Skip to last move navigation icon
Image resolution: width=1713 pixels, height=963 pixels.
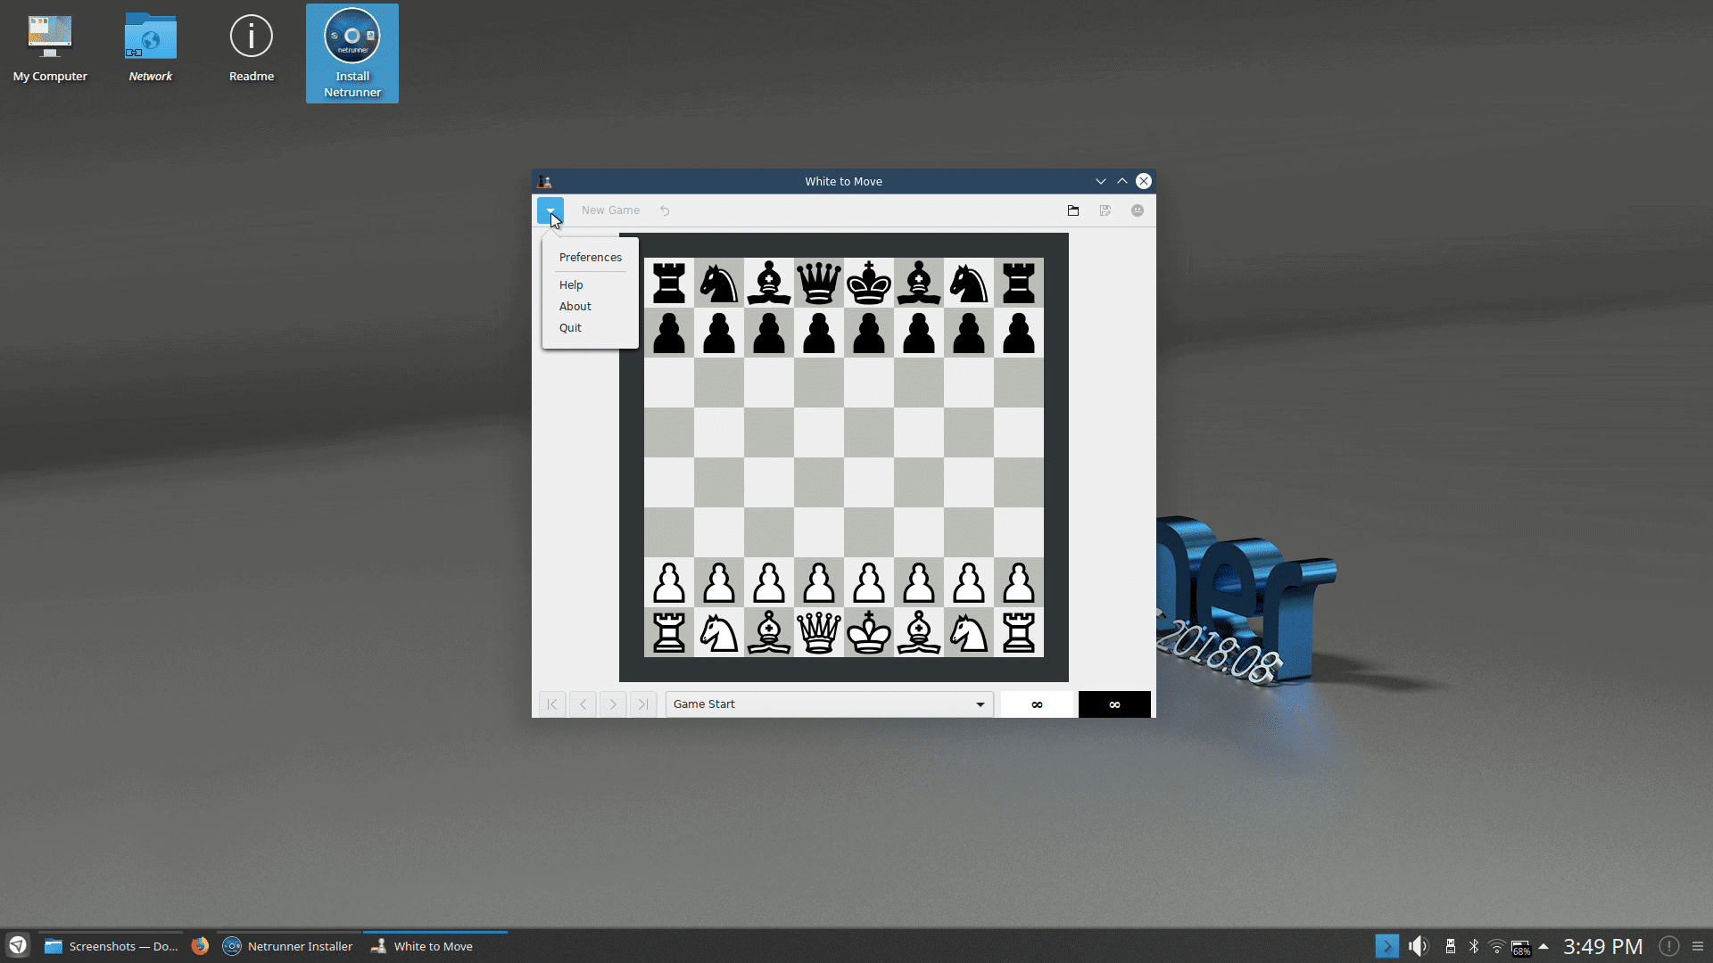tap(642, 704)
